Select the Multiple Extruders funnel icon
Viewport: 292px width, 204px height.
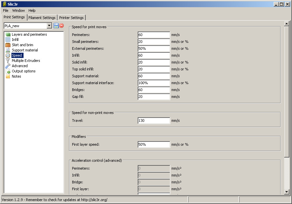[x=8, y=61]
